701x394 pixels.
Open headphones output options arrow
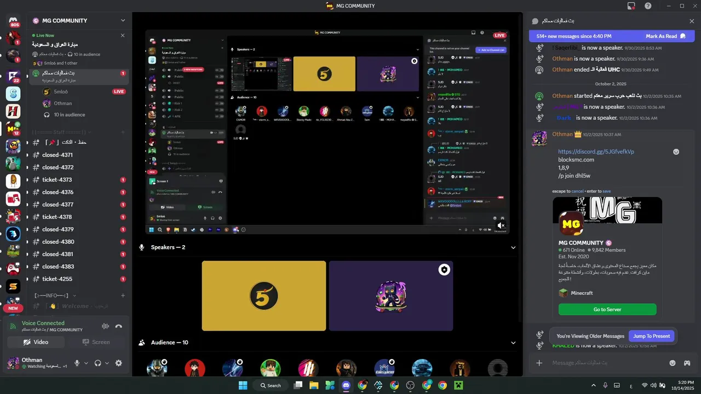107,363
